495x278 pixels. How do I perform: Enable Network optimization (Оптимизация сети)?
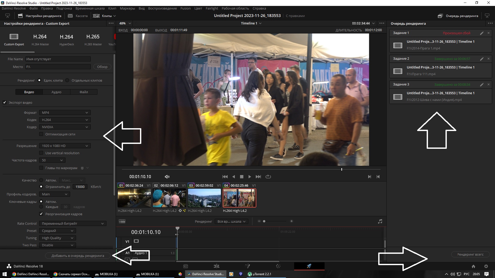[41, 134]
